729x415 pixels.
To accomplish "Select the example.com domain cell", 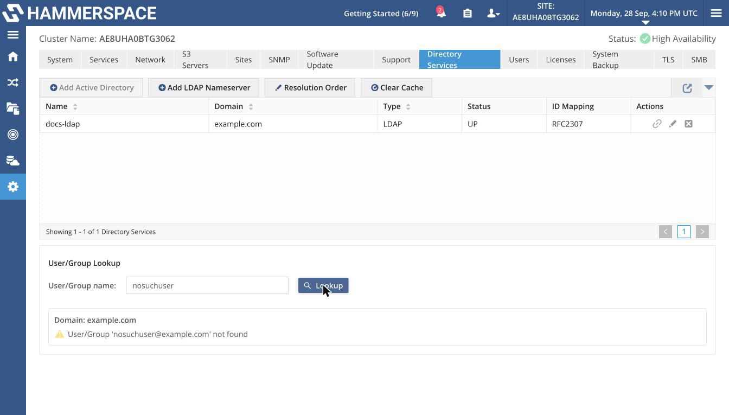I will [293, 124].
